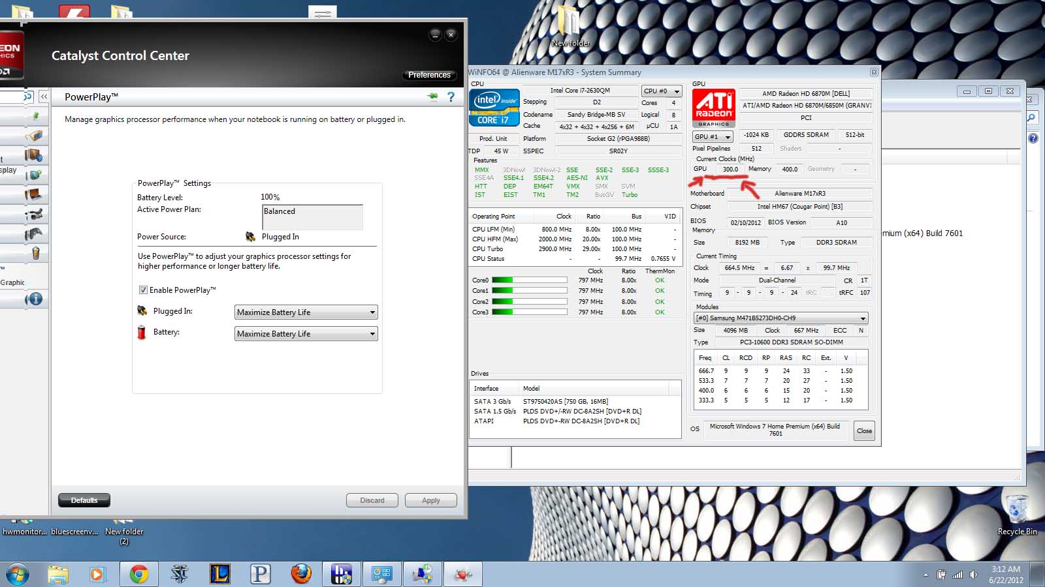Switch to HWiNFO taskbar button
Image resolution: width=1045 pixels, height=587 pixels.
point(342,574)
